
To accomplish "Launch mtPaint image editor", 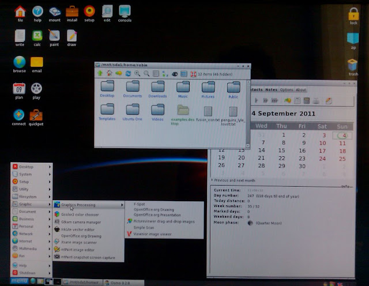I will tap(88, 250).
